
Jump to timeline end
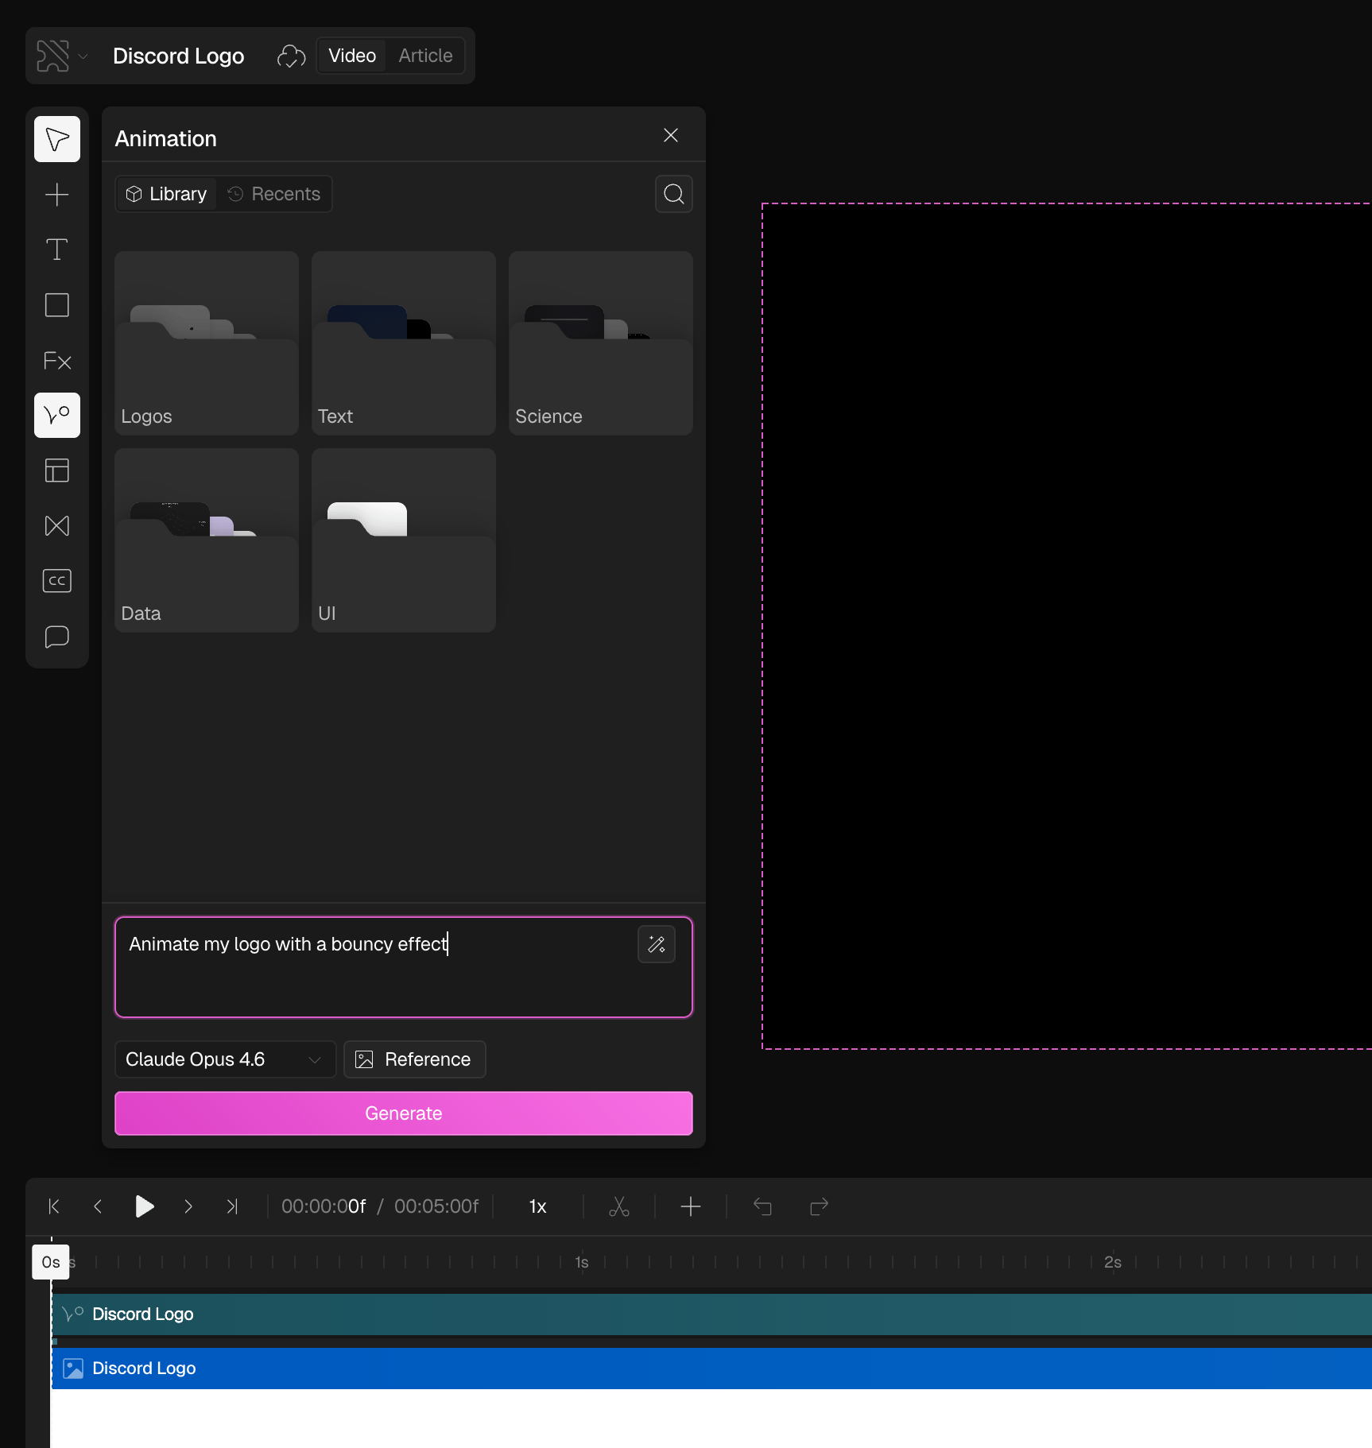(x=232, y=1206)
